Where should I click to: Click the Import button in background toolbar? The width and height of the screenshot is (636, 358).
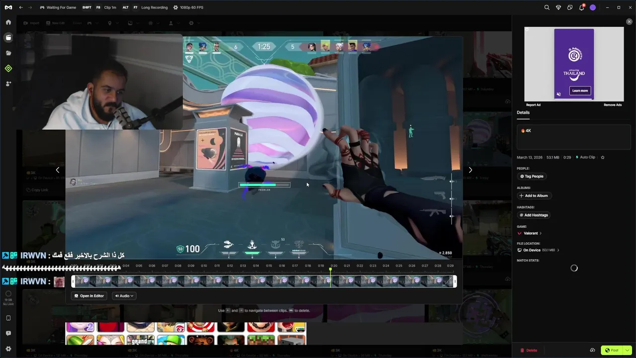click(x=31, y=23)
